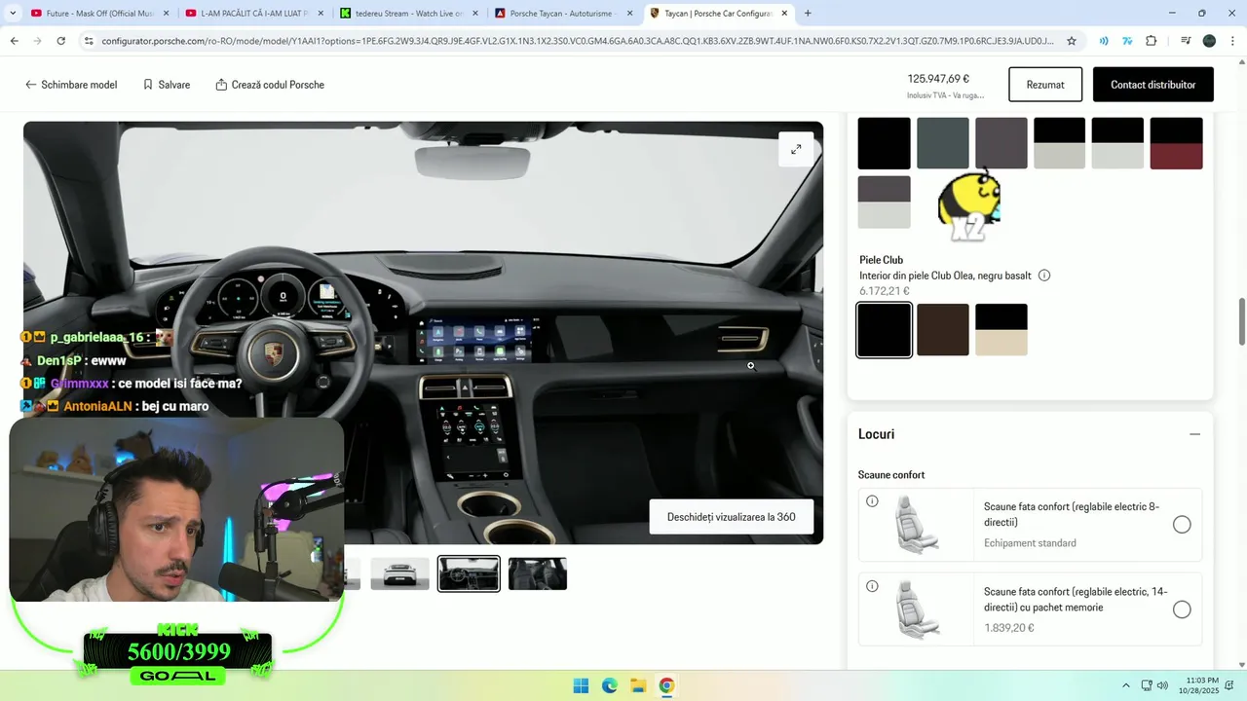Screen dimensions: 1247x701
Task: Show the seats interior thumbnail
Action: pyautogui.click(x=538, y=573)
